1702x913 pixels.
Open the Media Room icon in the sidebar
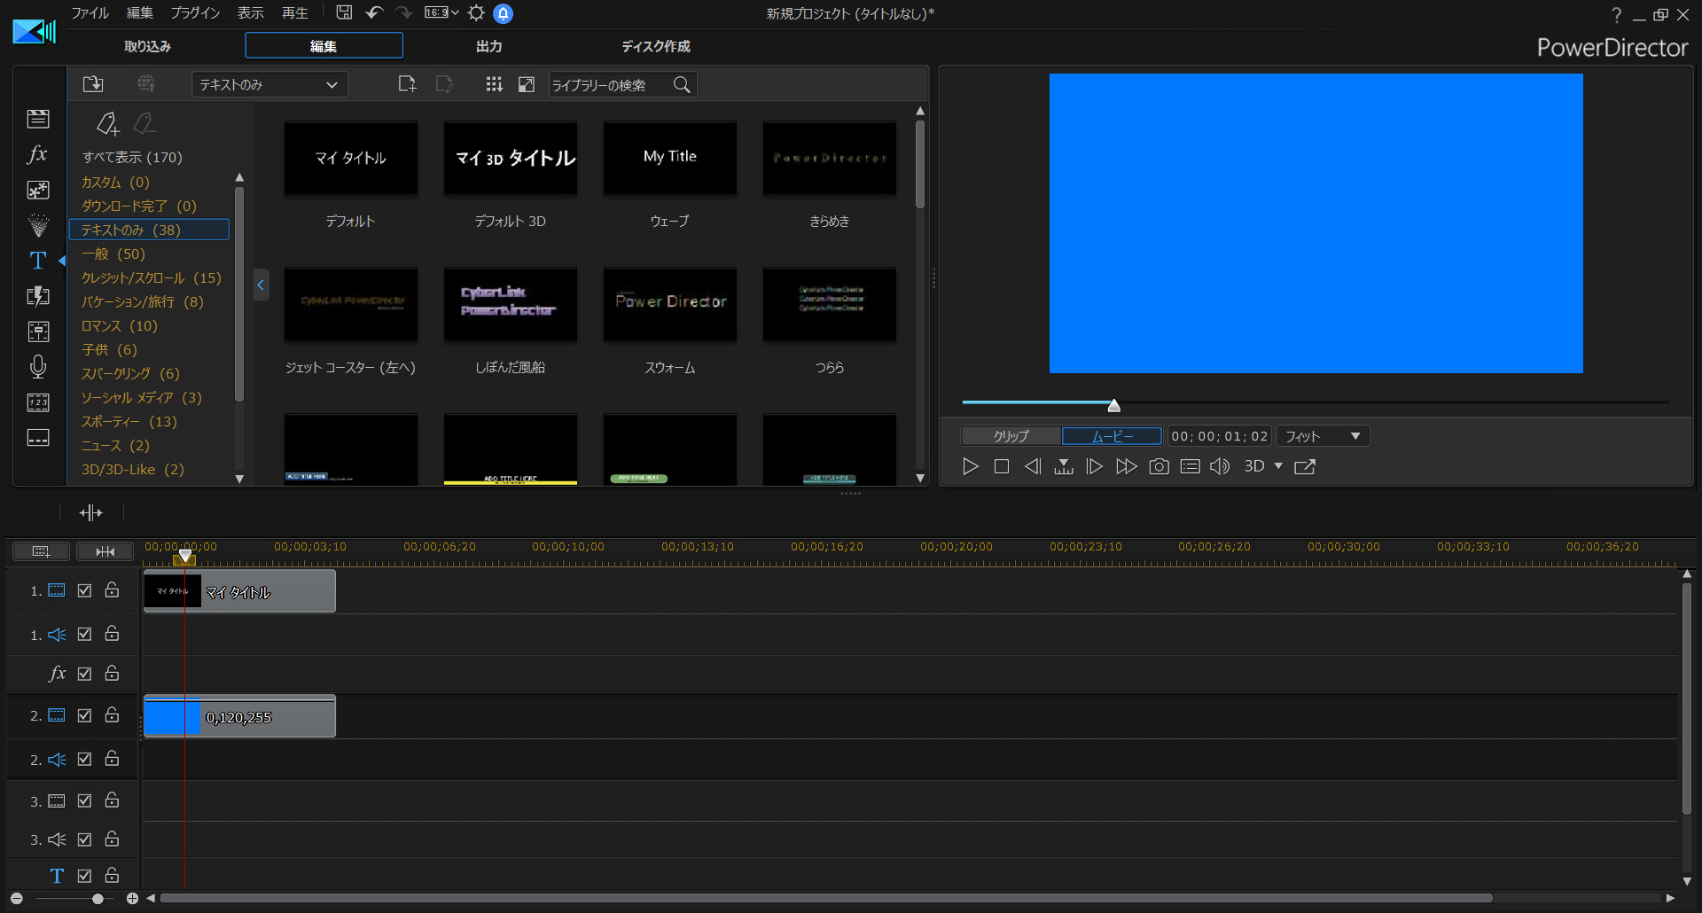38,119
